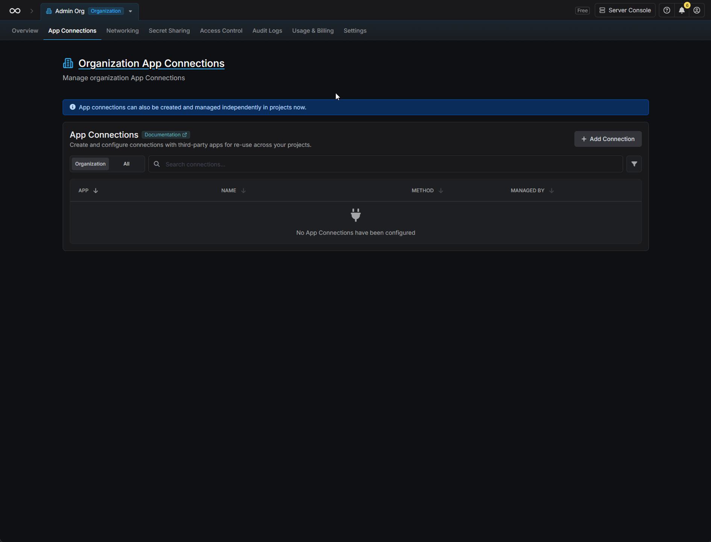Click the 'Manage organization App Connections' subtitle
This screenshot has width=711, height=542.
[124, 78]
